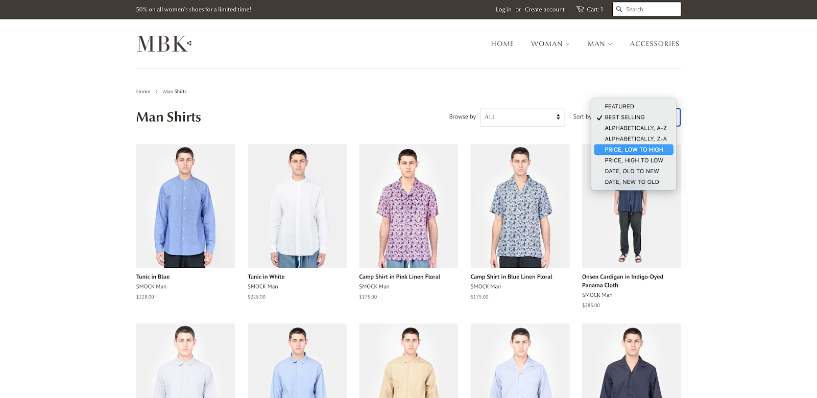Open Cart: 1 link
817x398 pixels.
(595, 9)
